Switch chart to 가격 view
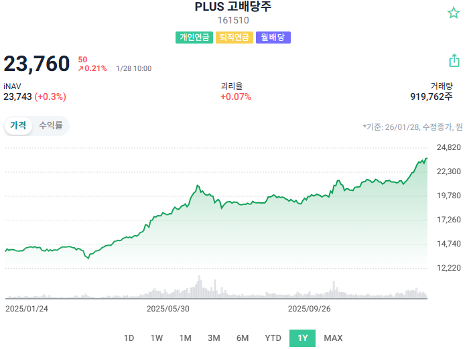This screenshot has height=349, width=471. coord(18,125)
